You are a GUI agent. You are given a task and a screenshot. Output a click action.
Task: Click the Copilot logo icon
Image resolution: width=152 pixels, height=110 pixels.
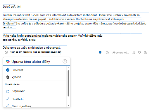coord(8,61)
